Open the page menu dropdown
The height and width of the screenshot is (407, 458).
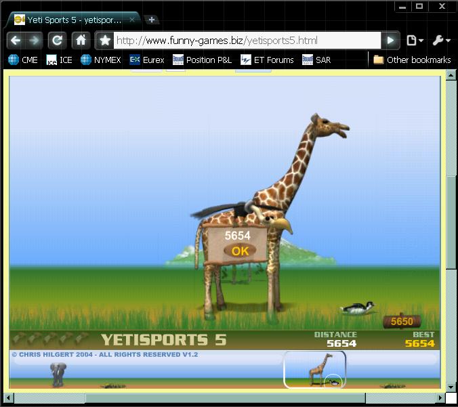click(x=415, y=40)
